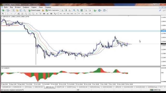Open the Сервис menu
The height and width of the screenshot is (93, 166).
pos(34,7)
